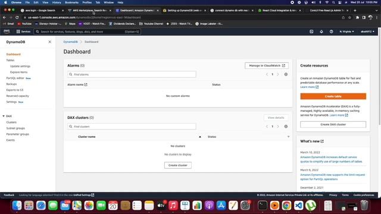Open Chrome Bookmarks menu
The width and height of the screenshot is (381, 214).
click(x=71, y=2)
